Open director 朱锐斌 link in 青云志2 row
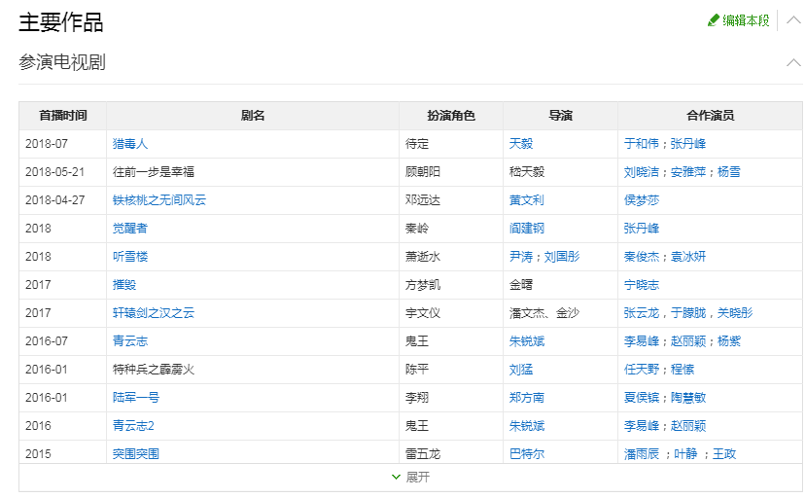The height and width of the screenshot is (498, 806). click(526, 426)
